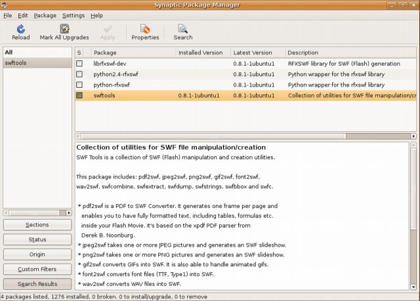Maximize the Synaptic Package Manager window
Viewport: 420px width, 301px height.
tap(402, 5)
